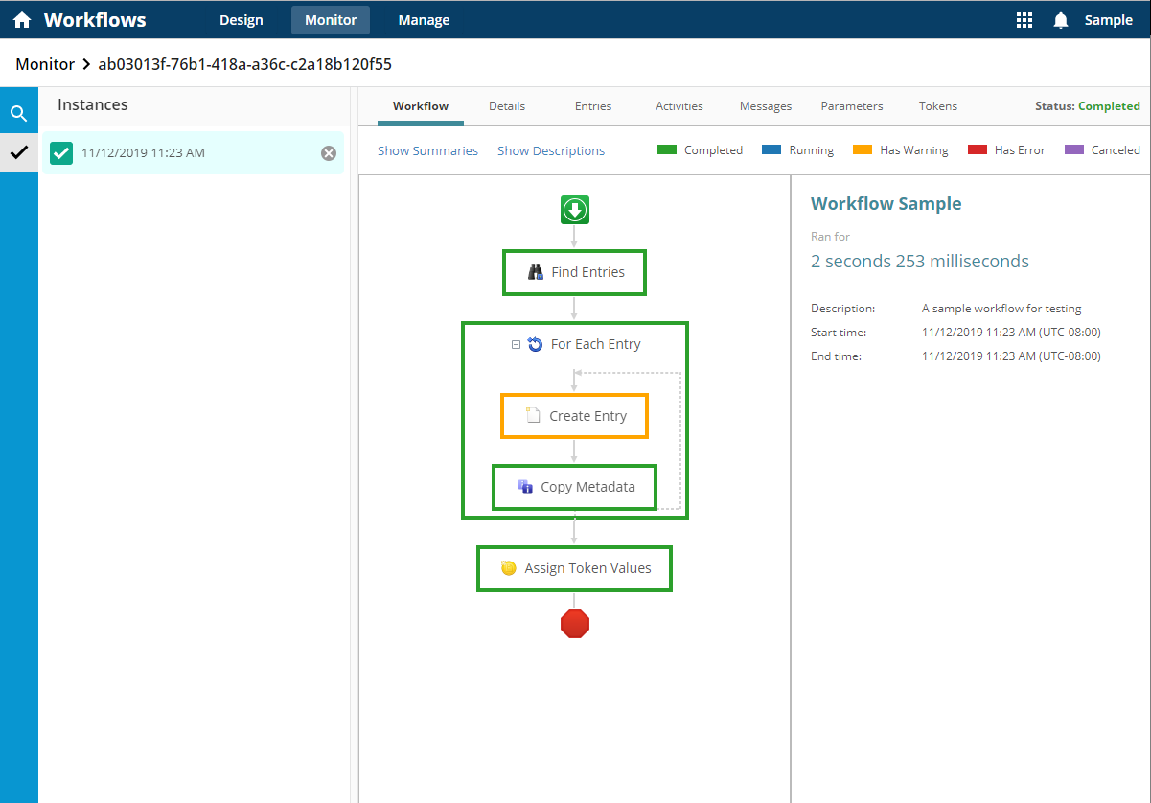Go to the Design menu
This screenshot has height=803, width=1151.
tap(241, 20)
